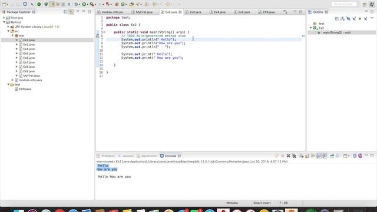This screenshot has height=212, width=377.
Task: Click the Open Type toolbar icon
Action: tap(131, 4)
